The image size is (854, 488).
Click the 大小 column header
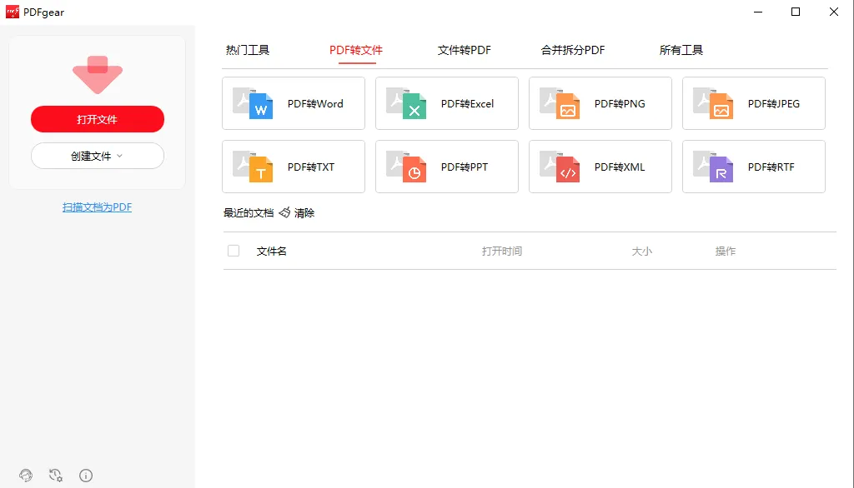coord(641,251)
